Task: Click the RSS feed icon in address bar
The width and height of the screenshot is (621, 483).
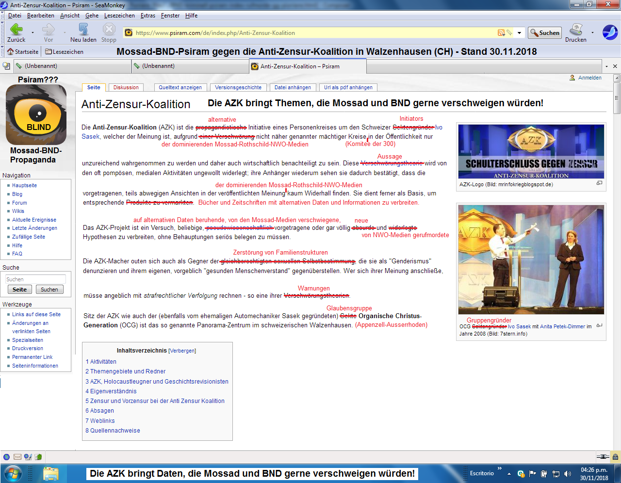Action: point(501,32)
